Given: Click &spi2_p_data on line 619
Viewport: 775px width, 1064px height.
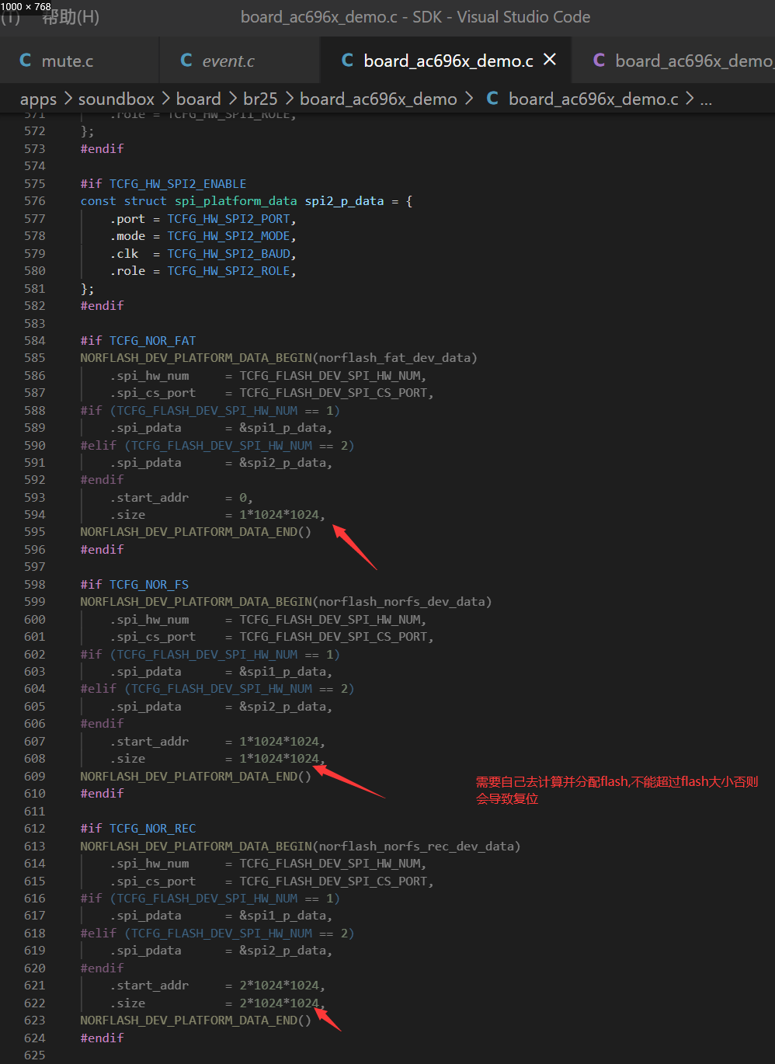Looking at the screenshot, I should coord(282,951).
